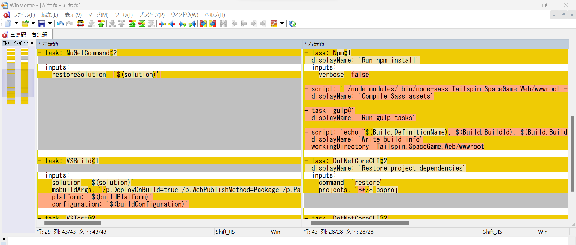
Task: Click the right column of the location pane diff map
Action: coord(24,76)
